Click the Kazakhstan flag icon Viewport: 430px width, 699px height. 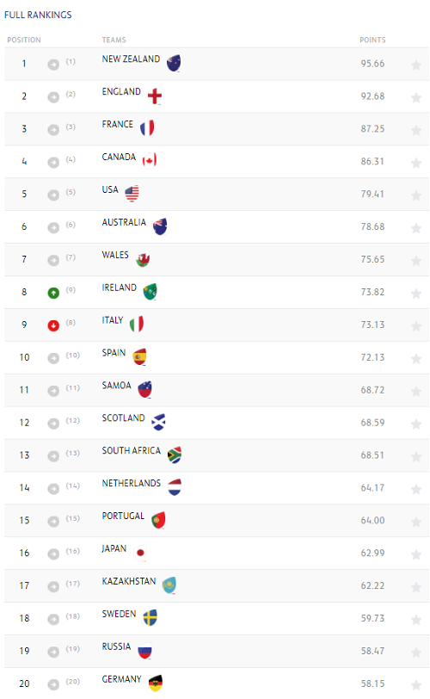(169, 585)
